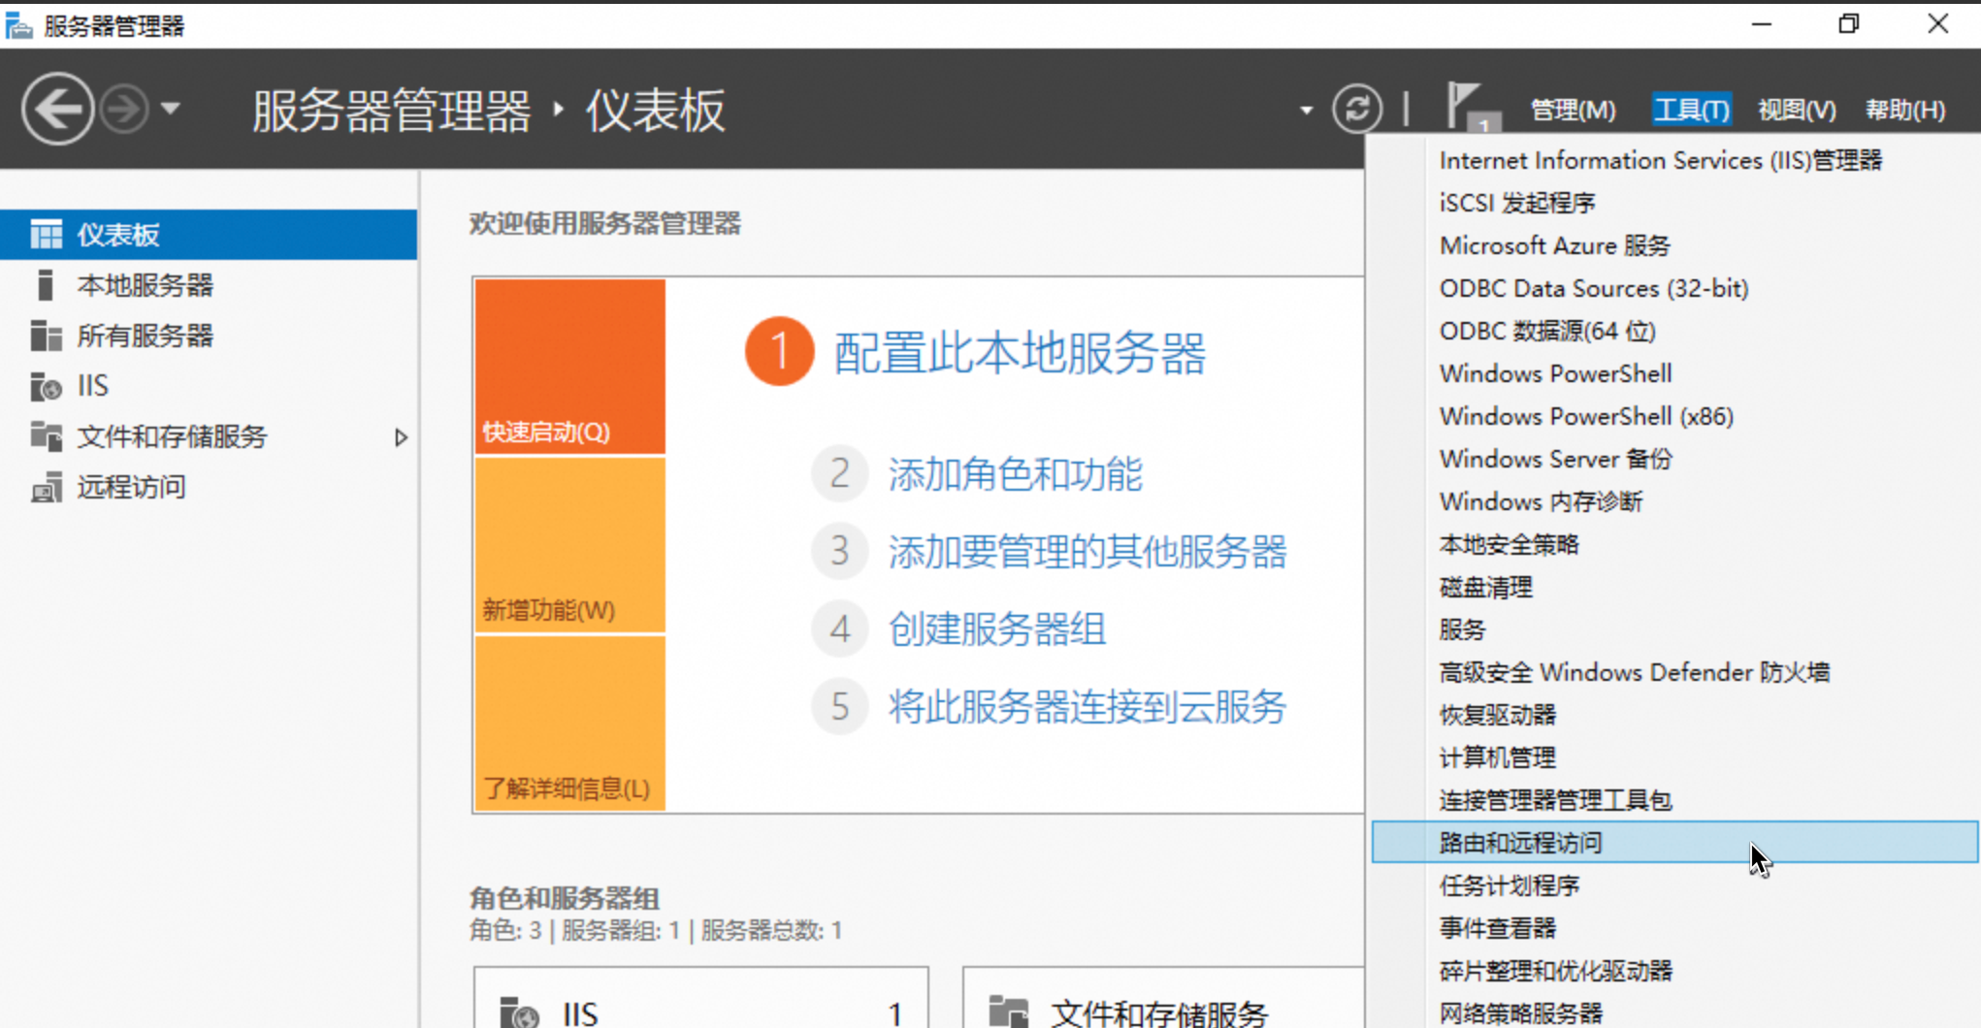Open 本地安全策略 menu item
1981x1028 pixels.
click(1674, 544)
